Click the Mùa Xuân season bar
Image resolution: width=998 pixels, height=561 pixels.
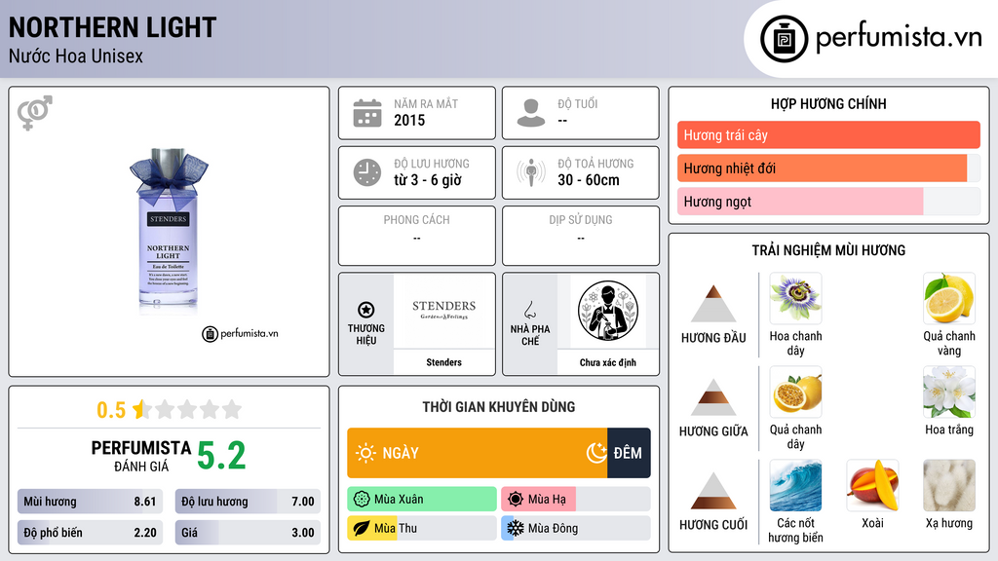pyautogui.click(x=422, y=500)
